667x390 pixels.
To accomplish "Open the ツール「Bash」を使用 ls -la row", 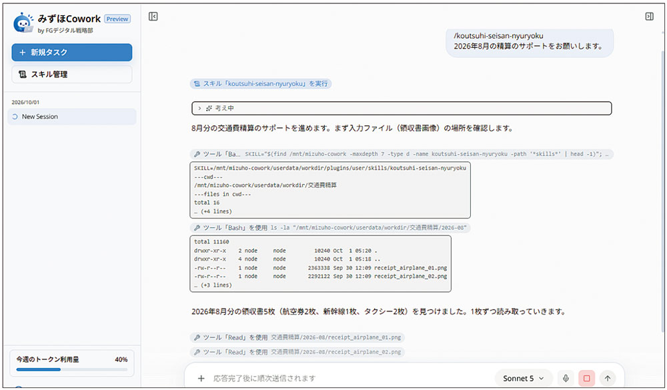I will pyautogui.click(x=330, y=227).
